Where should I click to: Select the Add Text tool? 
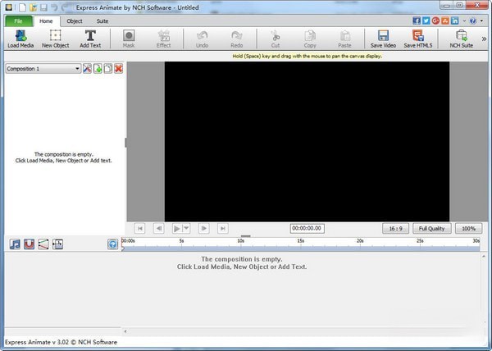90,39
